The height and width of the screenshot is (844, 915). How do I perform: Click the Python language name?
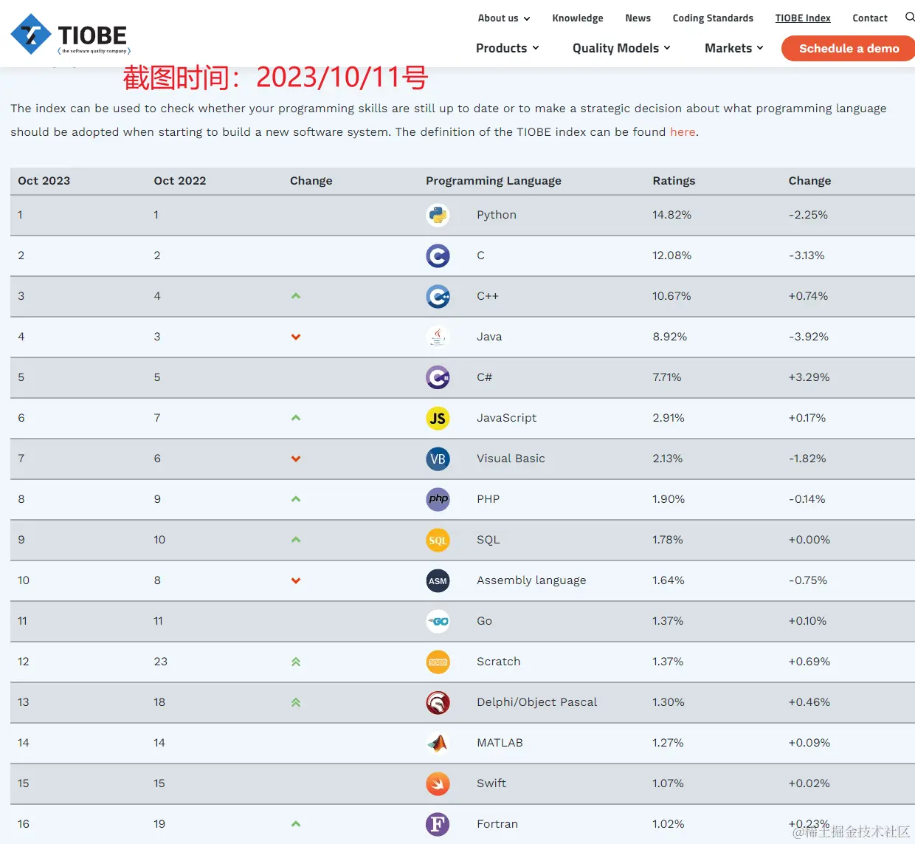pos(497,215)
